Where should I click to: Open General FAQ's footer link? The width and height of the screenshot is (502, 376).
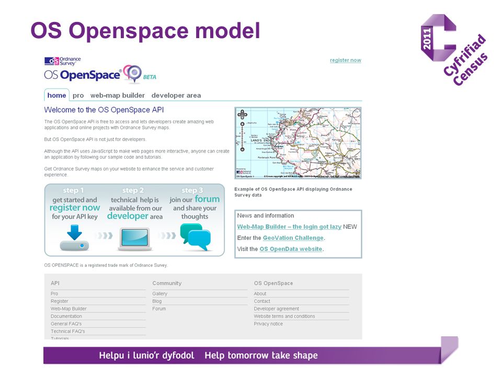click(x=66, y=324)
